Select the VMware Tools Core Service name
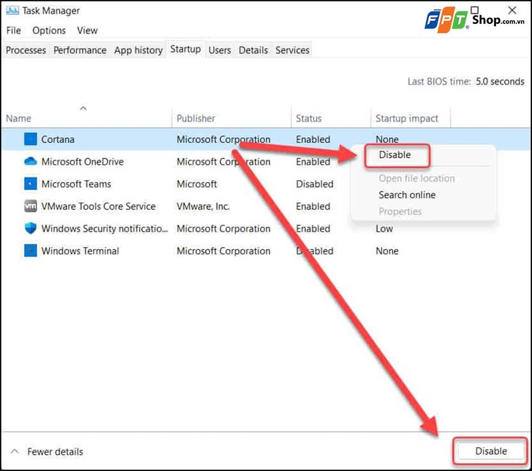 point(98,207)
